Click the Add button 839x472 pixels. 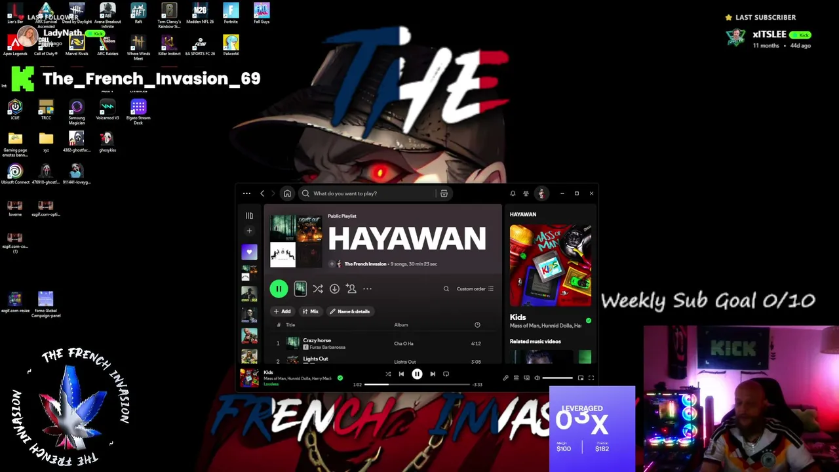(x=282, y=311)
